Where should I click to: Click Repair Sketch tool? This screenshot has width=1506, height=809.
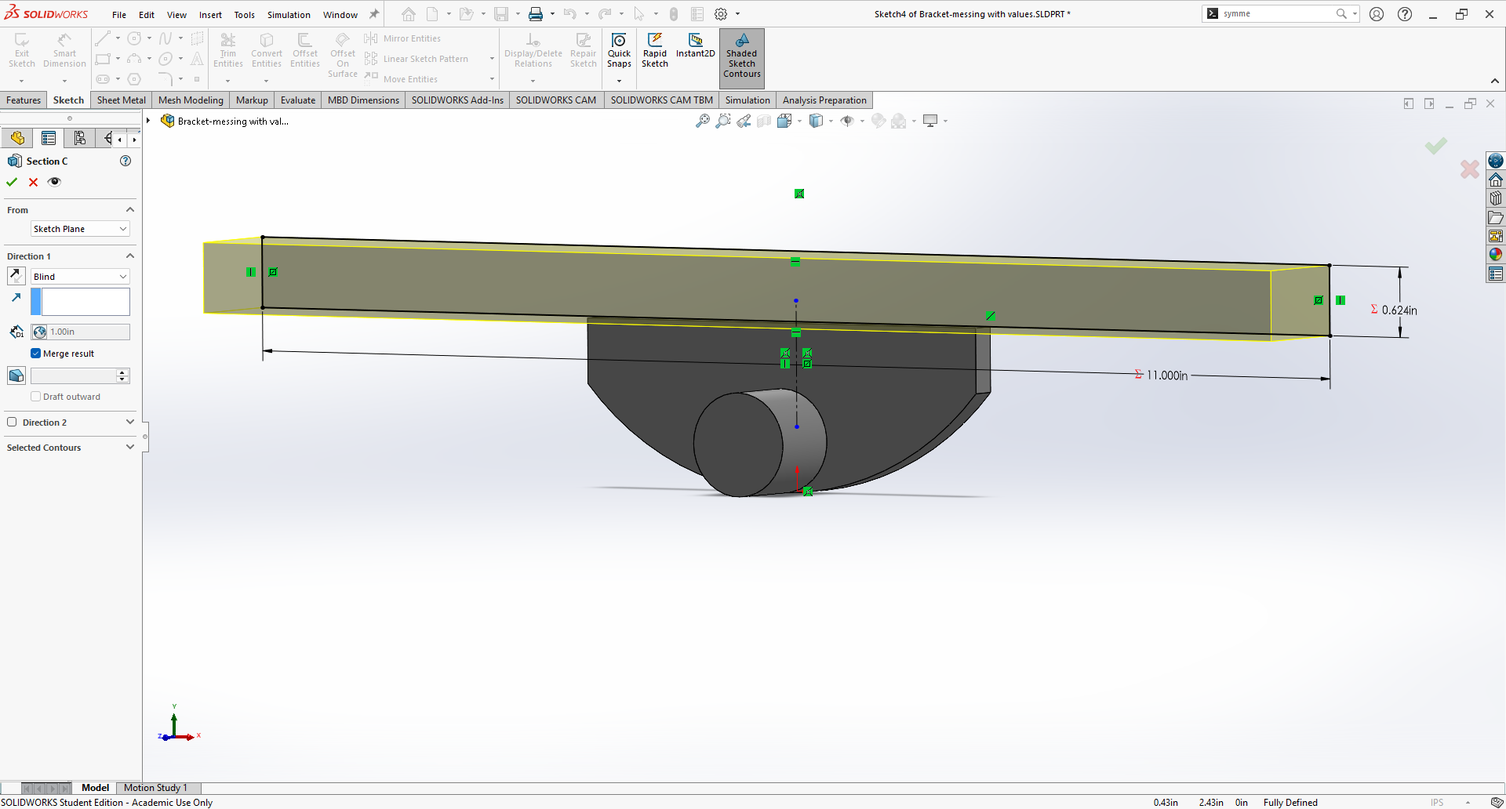click(x=584, y=51)
